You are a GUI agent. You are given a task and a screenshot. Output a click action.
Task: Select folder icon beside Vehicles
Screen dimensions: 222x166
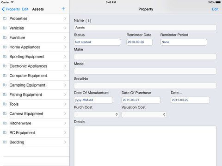point(5,28)
